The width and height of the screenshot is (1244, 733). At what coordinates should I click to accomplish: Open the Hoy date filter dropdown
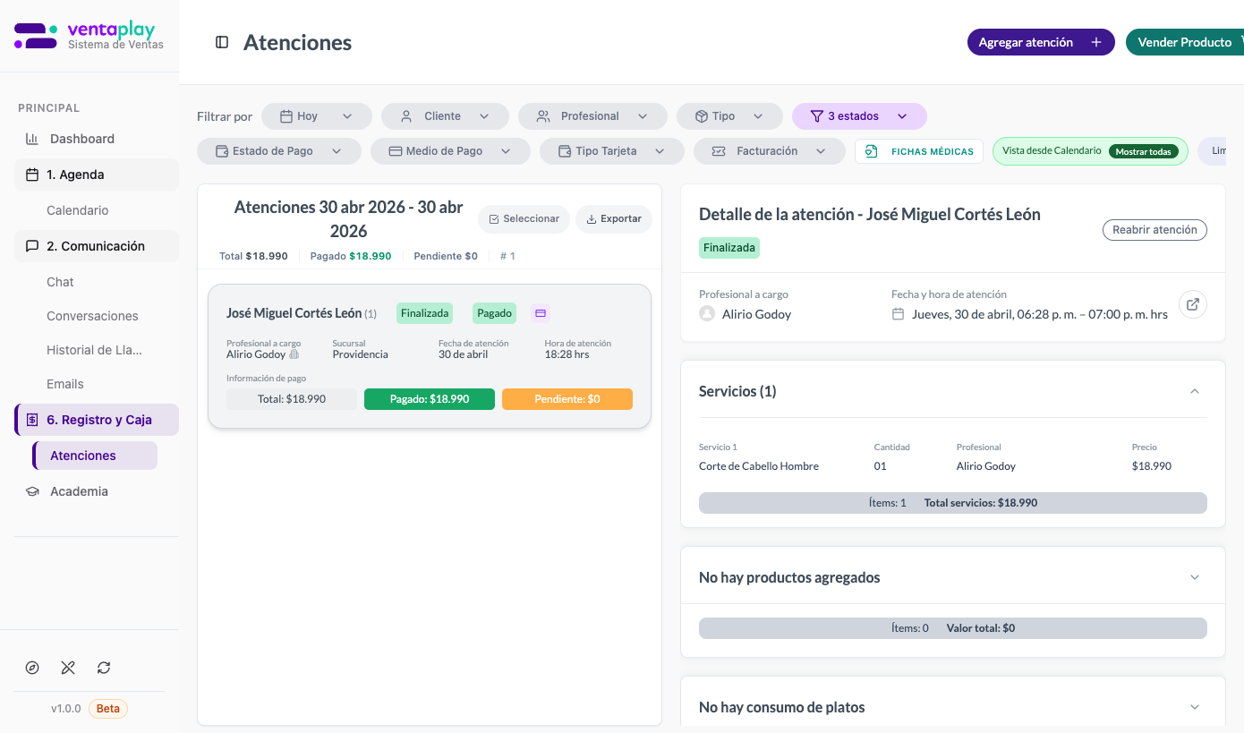pyautogui.click(x=317, y=116)
